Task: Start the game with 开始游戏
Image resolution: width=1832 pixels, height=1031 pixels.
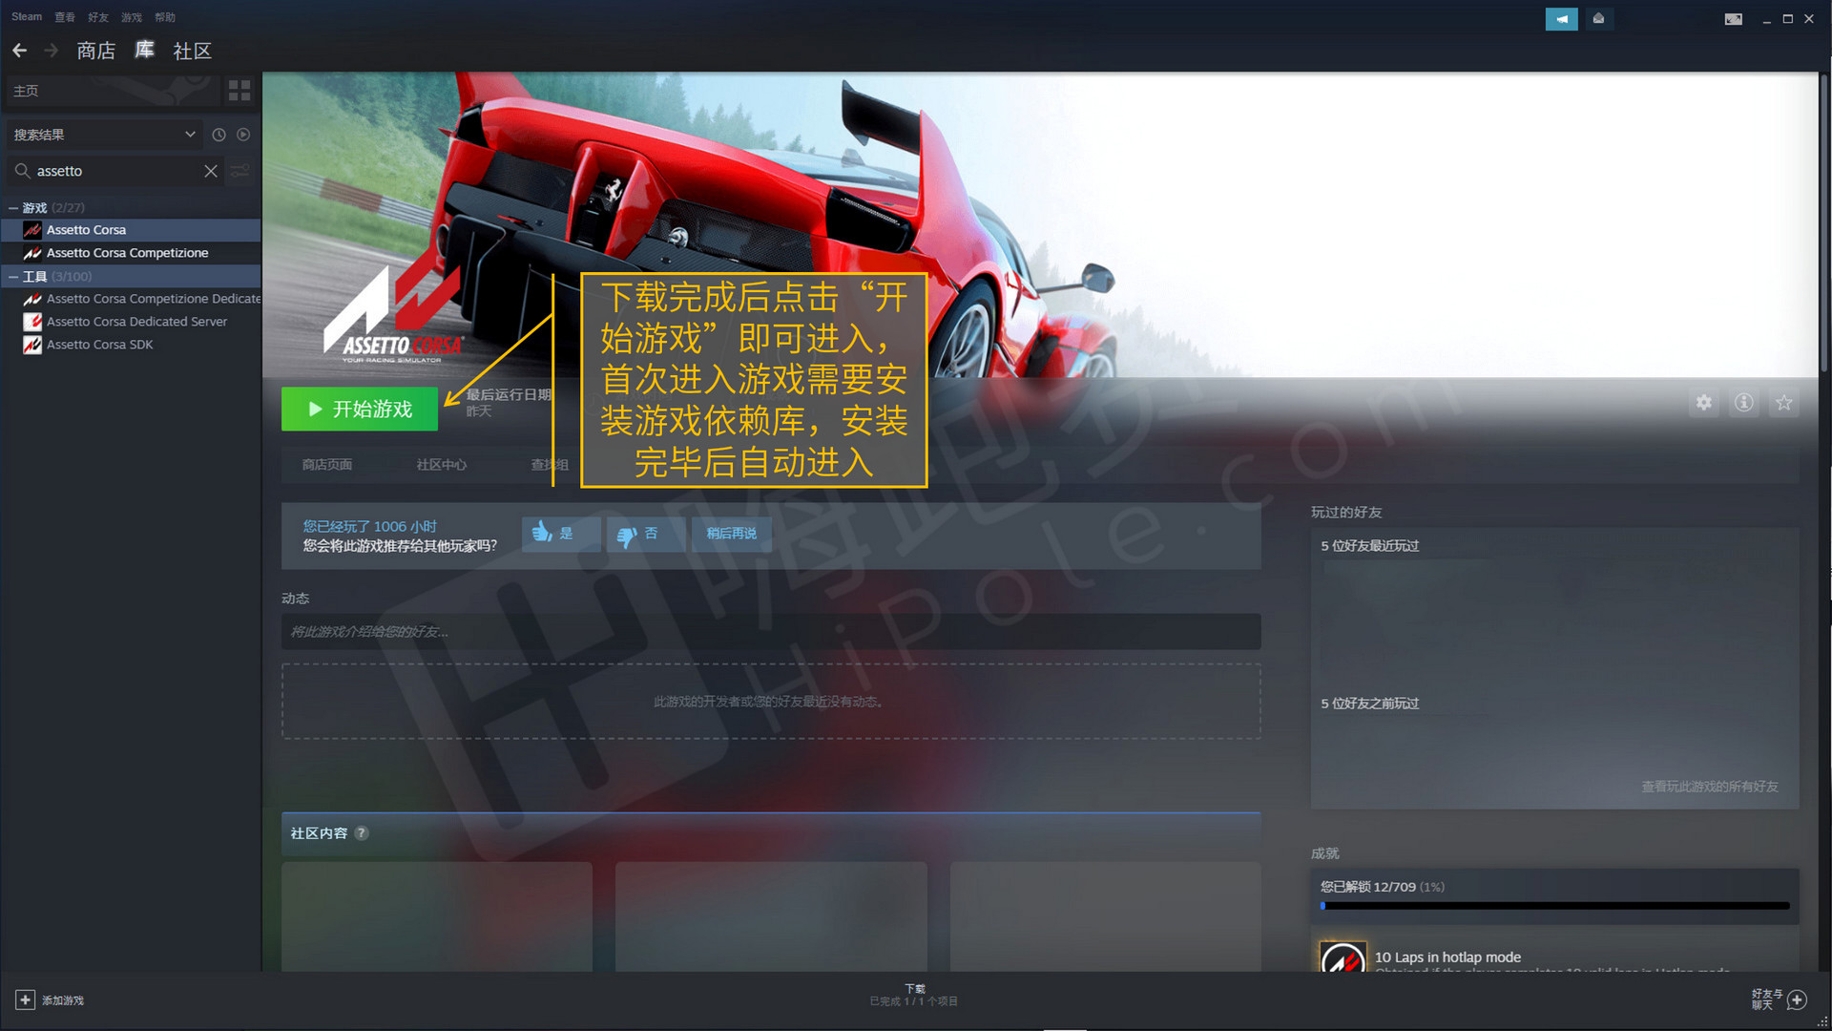Action: click(x=360, y=409)
